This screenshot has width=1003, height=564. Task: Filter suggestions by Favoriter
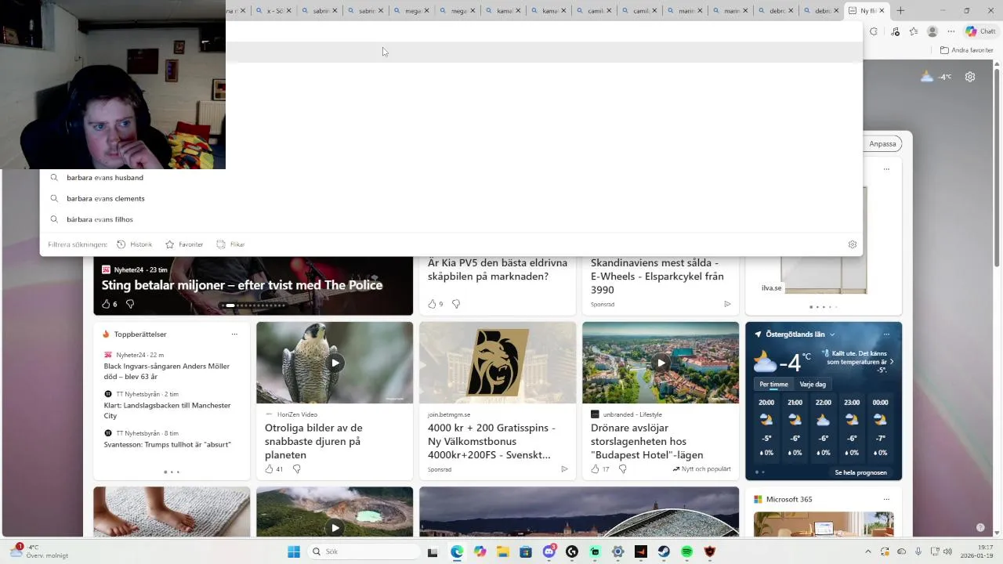click(x=184, y=244)
